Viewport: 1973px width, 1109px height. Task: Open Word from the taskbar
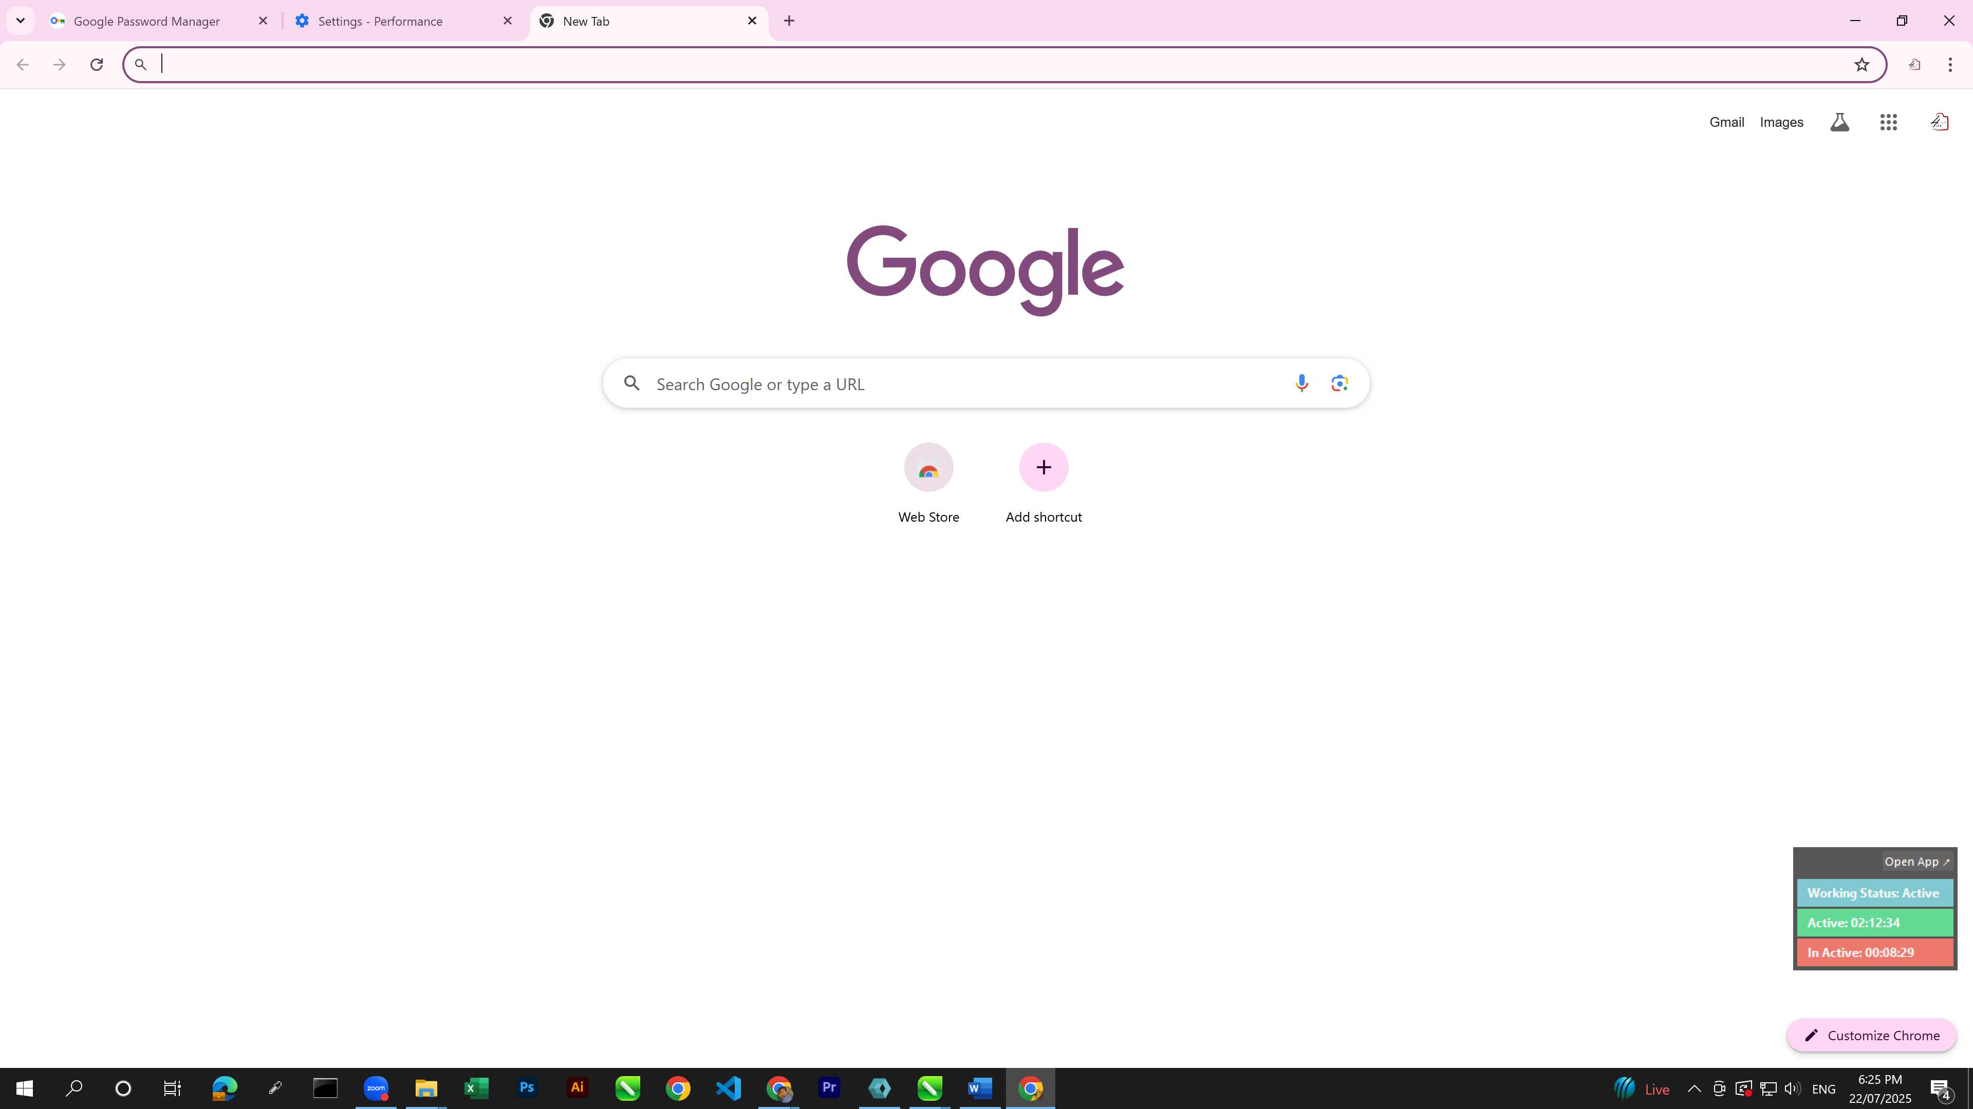(x=980, y=1088)
